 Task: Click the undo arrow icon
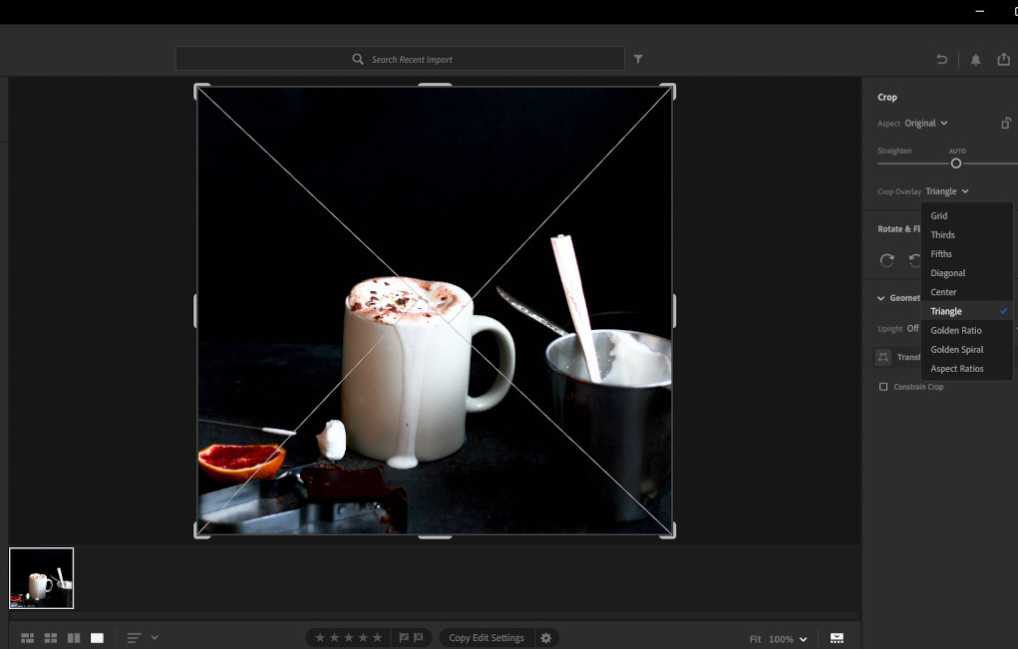point(941,60)
